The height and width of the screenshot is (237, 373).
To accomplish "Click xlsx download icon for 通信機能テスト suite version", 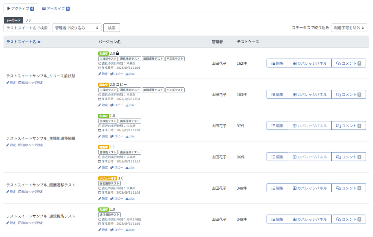I will [127, 230].
